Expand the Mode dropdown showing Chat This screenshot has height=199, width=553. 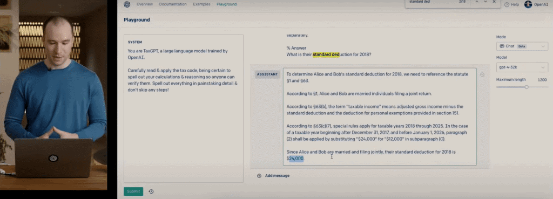(522, 46)
